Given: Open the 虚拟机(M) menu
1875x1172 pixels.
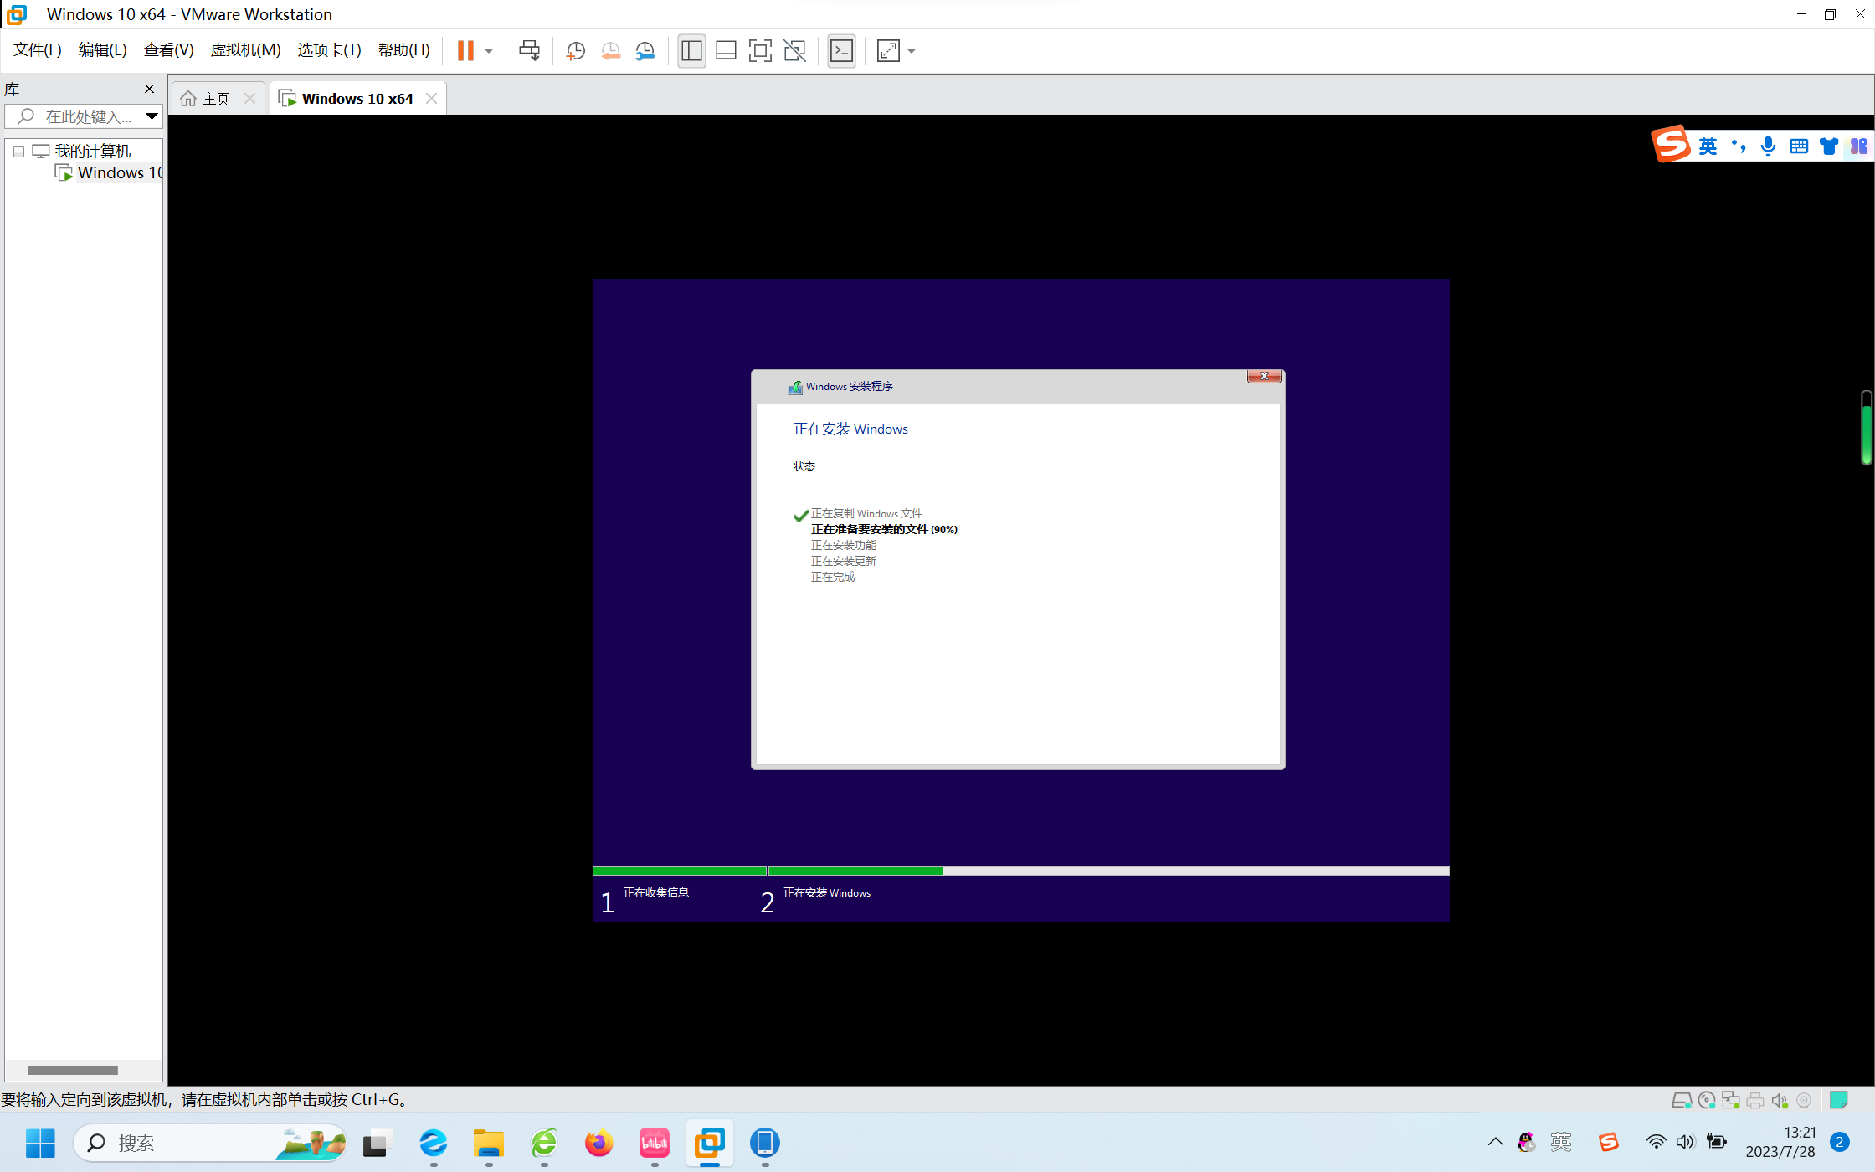Looking at the screenshot, I should pos(245,49).
